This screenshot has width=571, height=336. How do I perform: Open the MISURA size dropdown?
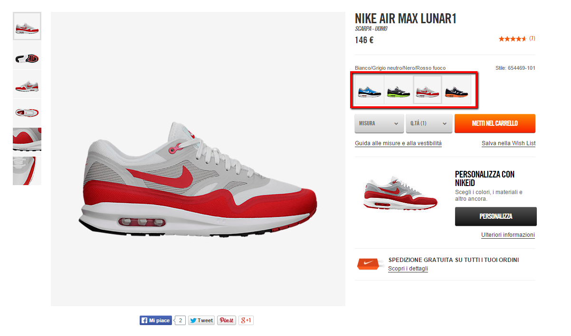point(379,123)
